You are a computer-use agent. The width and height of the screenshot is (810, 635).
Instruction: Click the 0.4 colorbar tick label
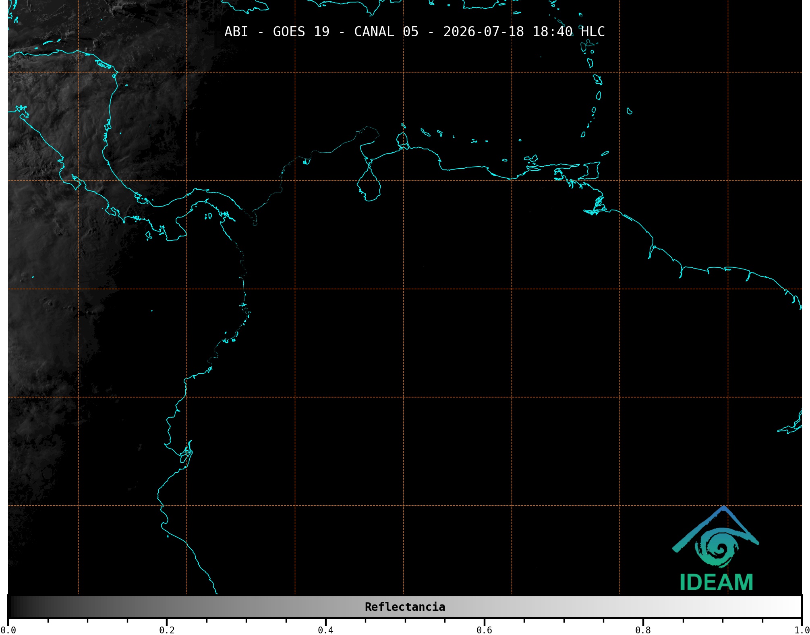click(325, 630)
